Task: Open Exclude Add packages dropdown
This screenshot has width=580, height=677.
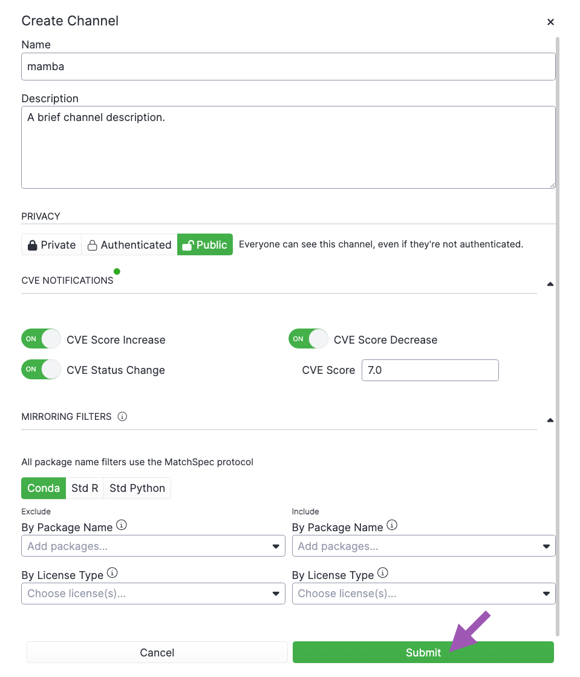Action: 153,546
